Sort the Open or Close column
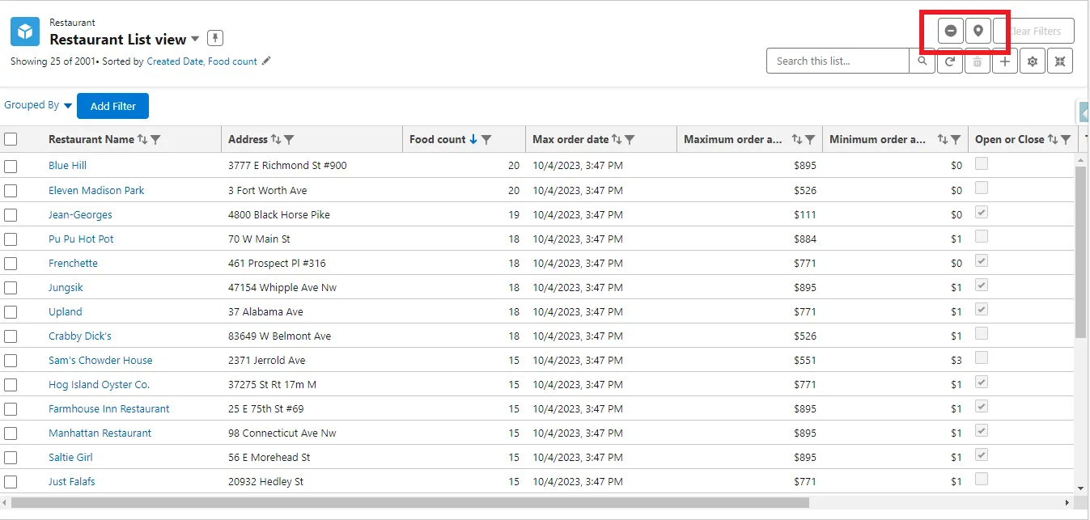Image resolution: width=1090 pixels, height=520 pixels. (1053, 139)
